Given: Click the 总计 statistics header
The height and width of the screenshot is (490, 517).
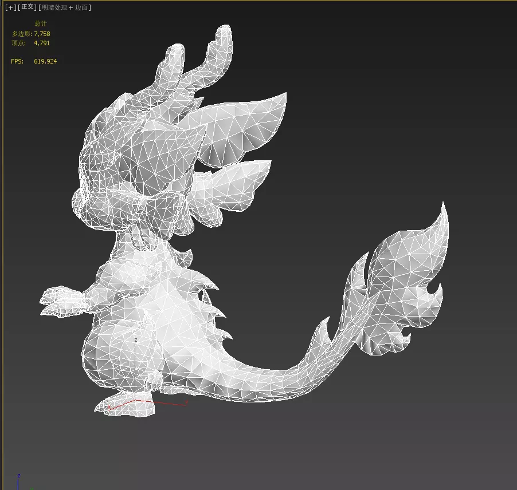Looking at the screenshot, I should point(41,23).
